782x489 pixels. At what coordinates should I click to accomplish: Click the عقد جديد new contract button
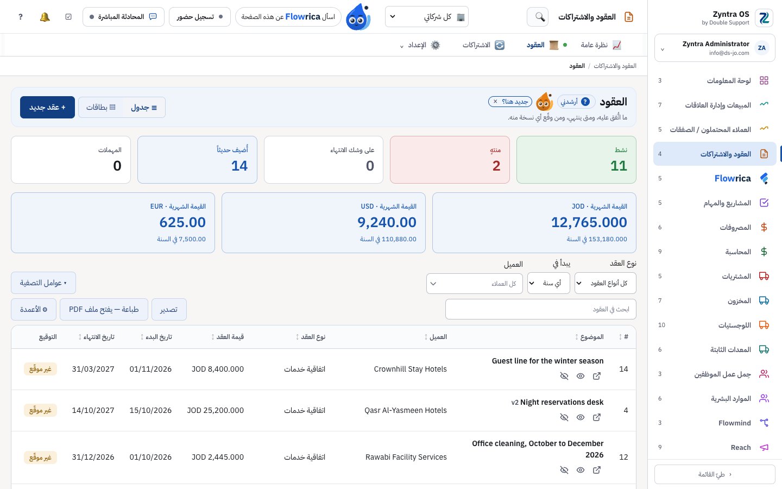coord(47,108)
